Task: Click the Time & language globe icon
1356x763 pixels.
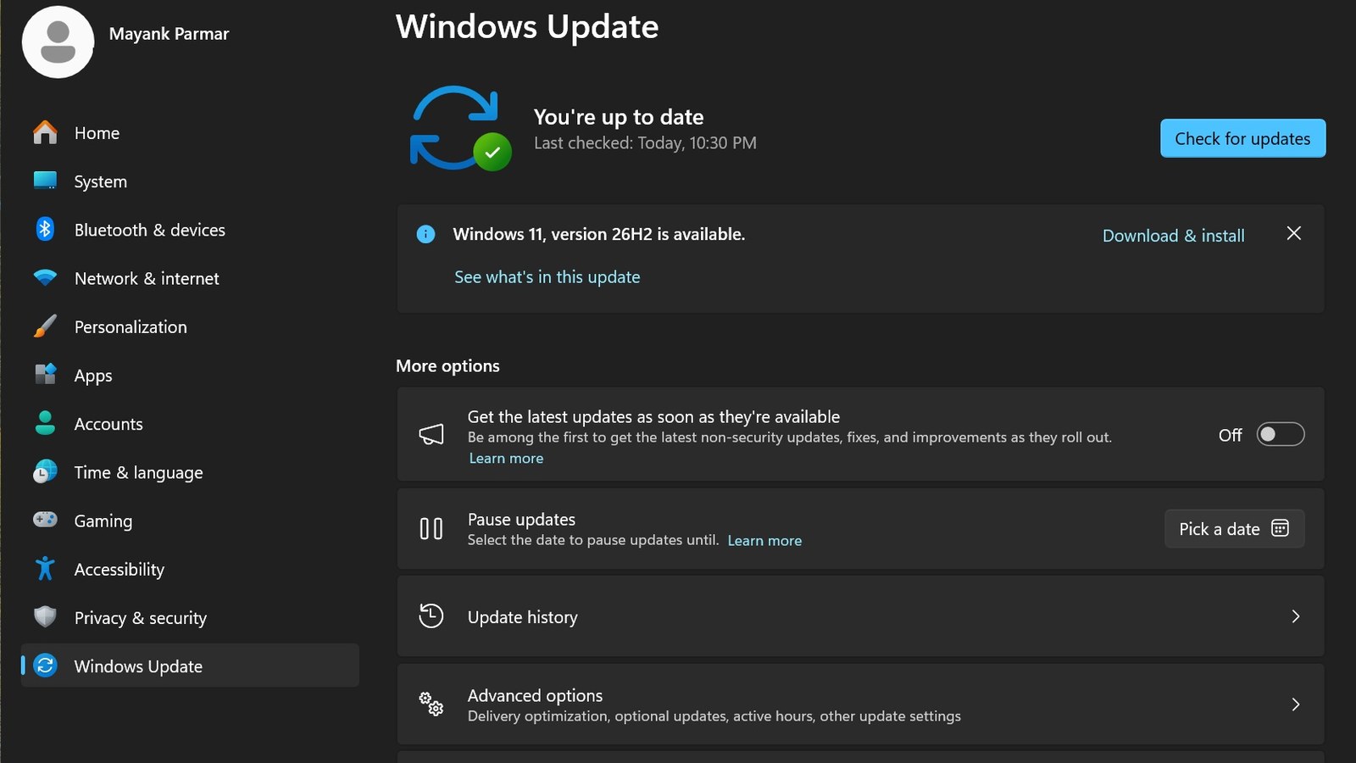Action: pos(45,471)
